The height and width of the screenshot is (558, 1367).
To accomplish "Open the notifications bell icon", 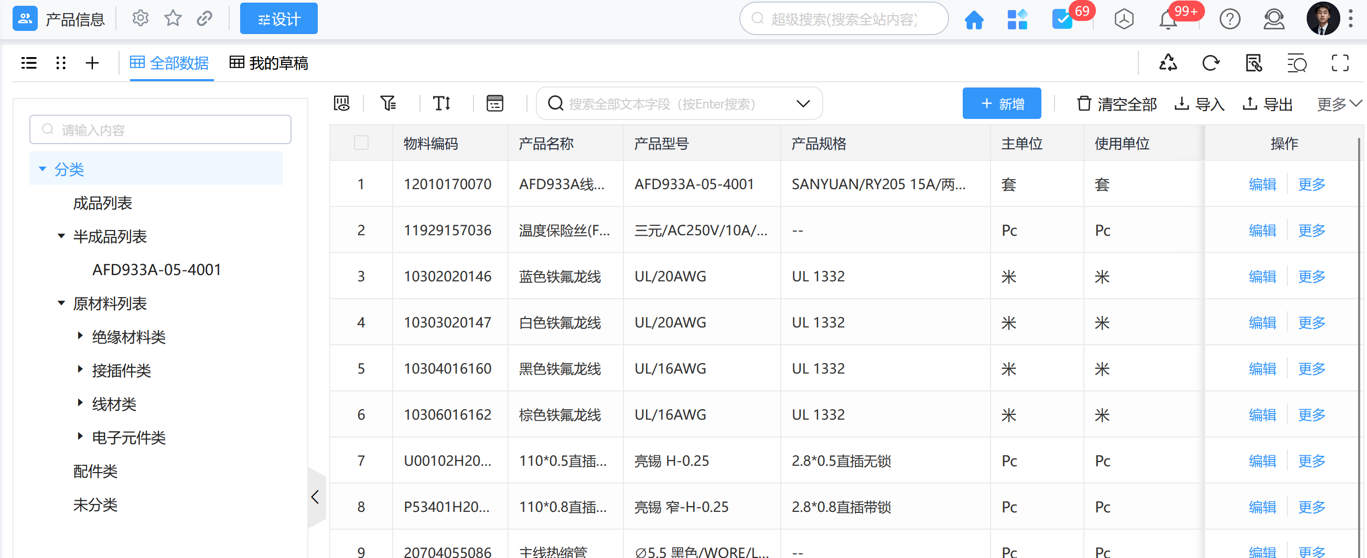I will pos(1168,19).
